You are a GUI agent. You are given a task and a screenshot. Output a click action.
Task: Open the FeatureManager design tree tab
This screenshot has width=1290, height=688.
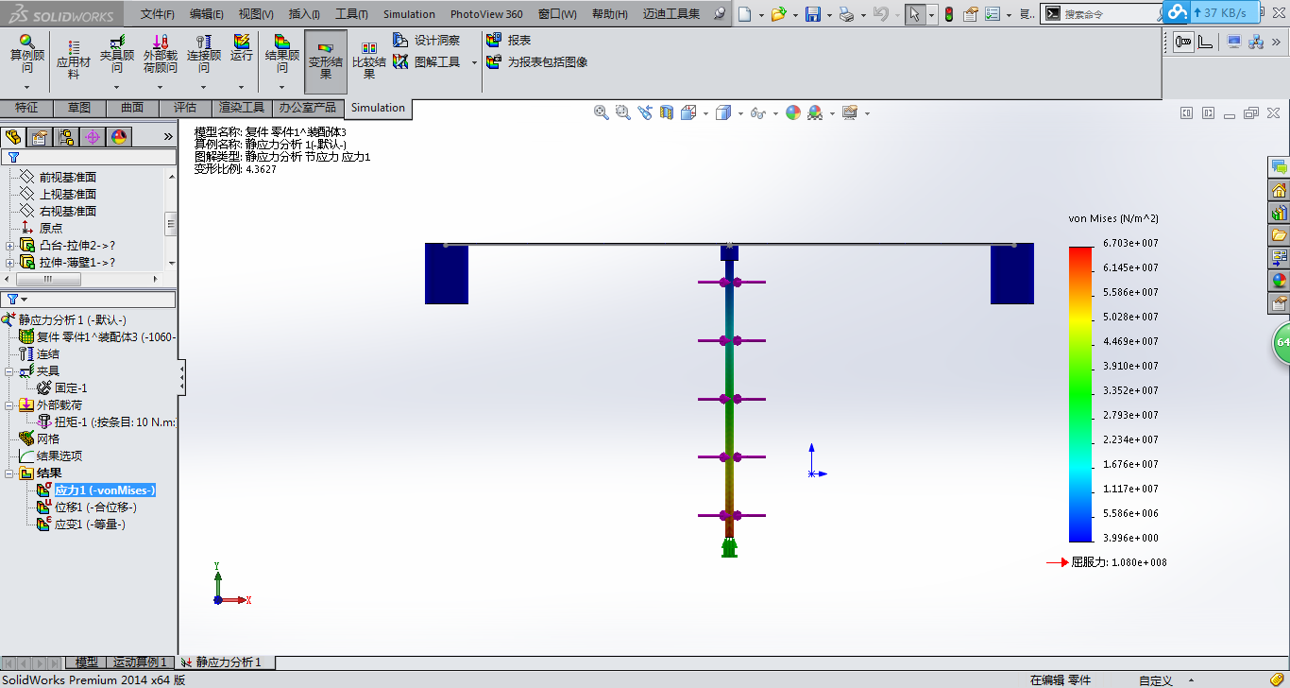coord(13,137)
